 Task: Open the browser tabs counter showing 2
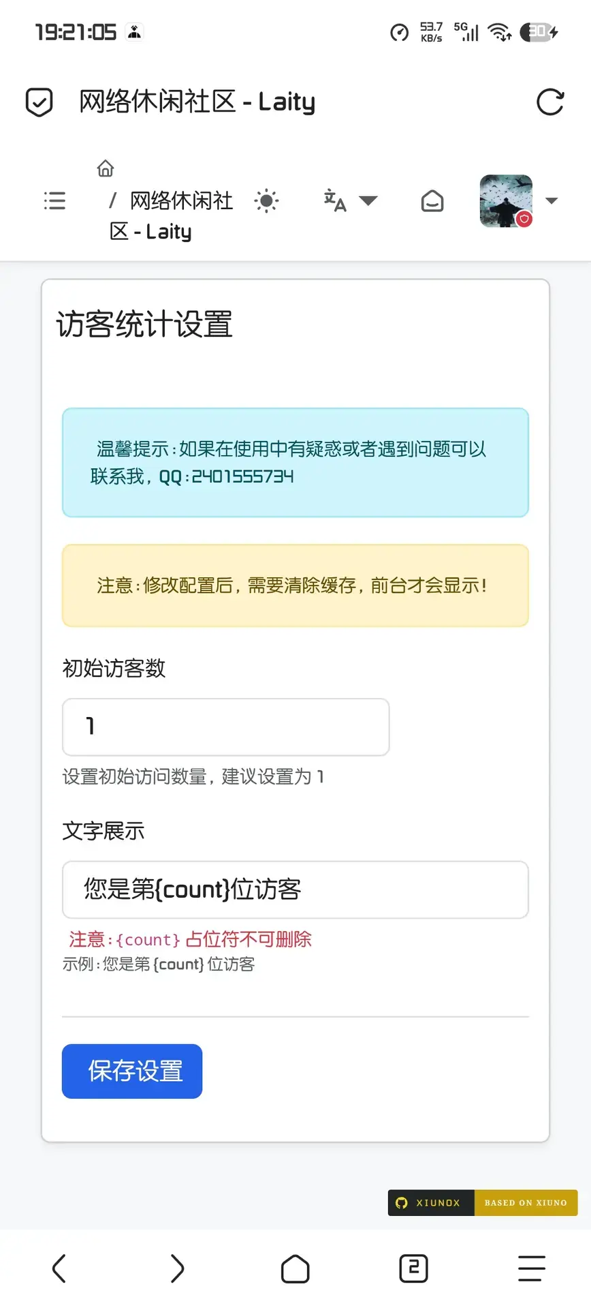(x=413, y=1268)
